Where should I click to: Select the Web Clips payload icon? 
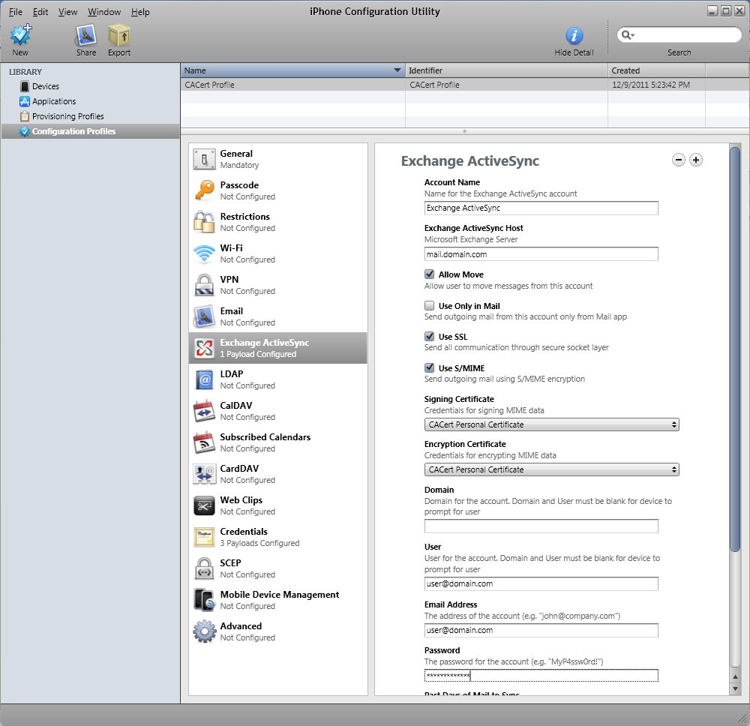205,505
